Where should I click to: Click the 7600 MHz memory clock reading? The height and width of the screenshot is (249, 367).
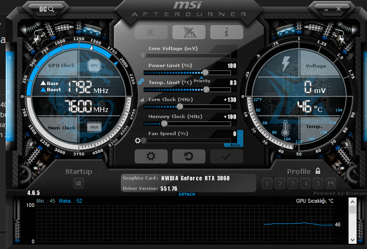[86, 106]
